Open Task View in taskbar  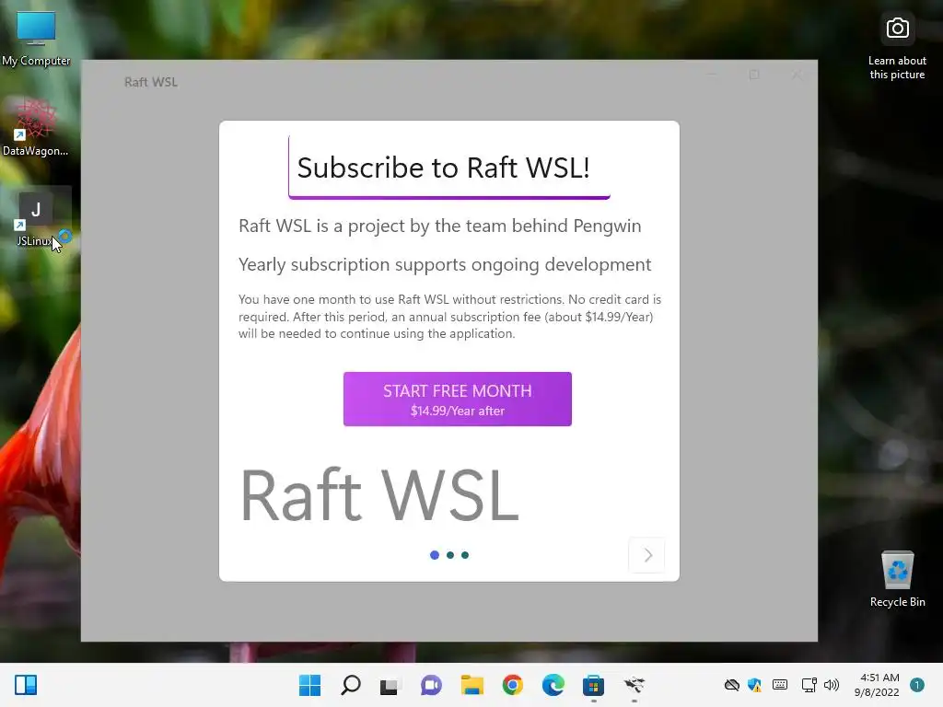(390, 685)
